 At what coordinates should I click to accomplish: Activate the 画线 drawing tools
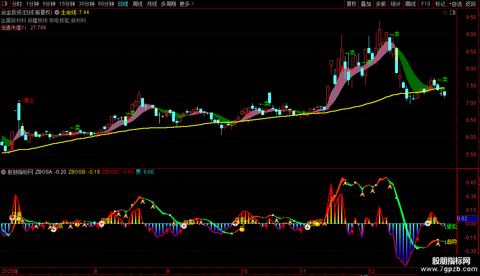pyautogui.click(x=410, y=4)
